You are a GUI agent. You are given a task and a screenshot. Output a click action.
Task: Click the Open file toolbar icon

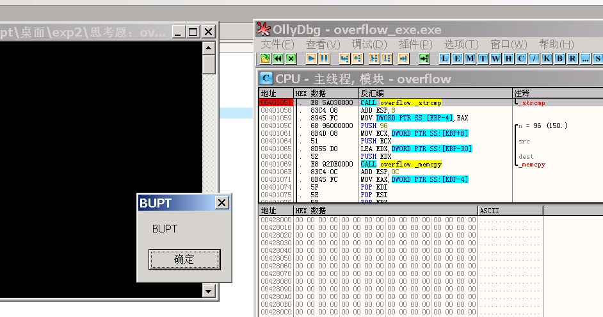point(265,58)
